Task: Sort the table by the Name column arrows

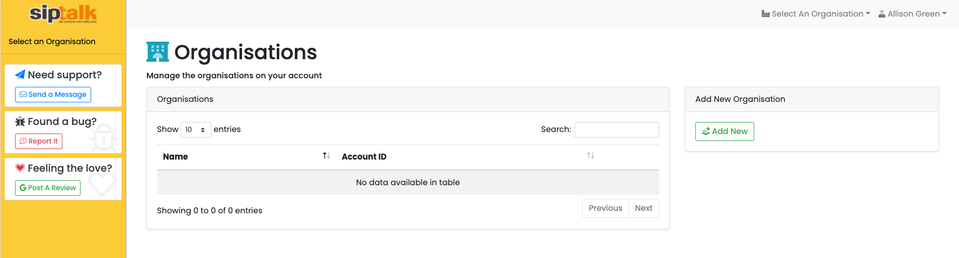Action: click(327, 156)
